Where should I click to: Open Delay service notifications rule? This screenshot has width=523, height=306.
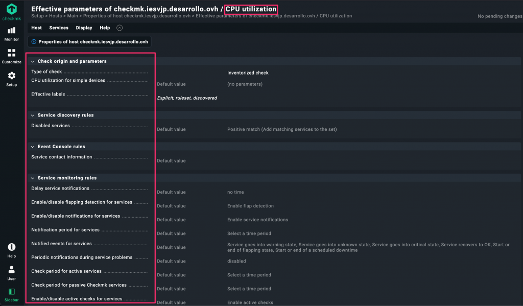coord(60,189)
